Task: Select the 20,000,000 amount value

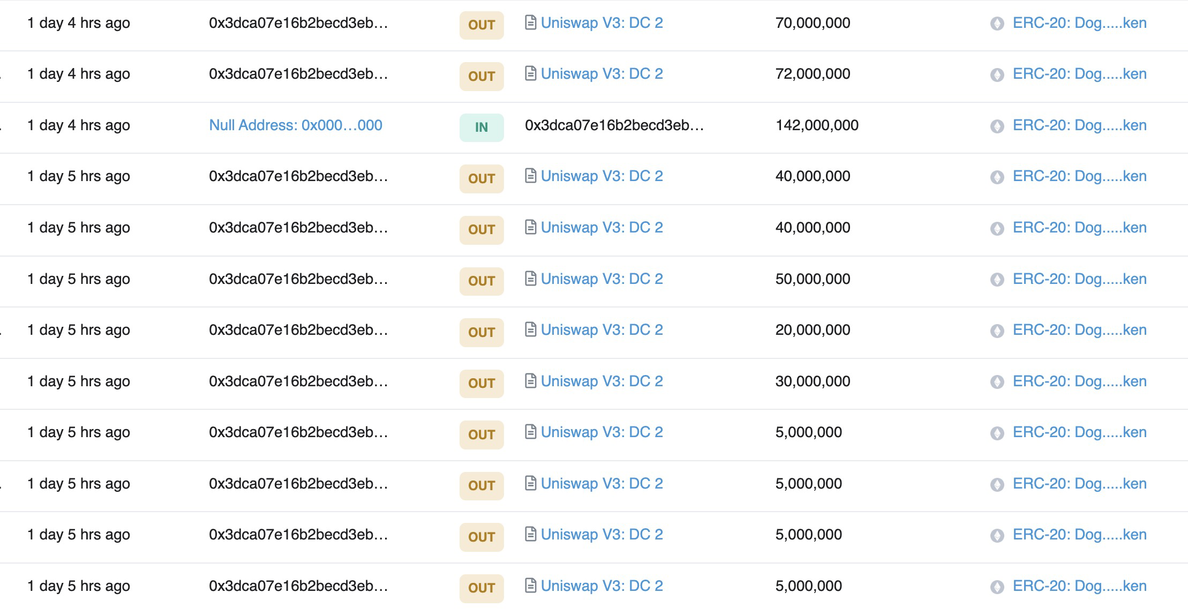Action: coord(813,330)
